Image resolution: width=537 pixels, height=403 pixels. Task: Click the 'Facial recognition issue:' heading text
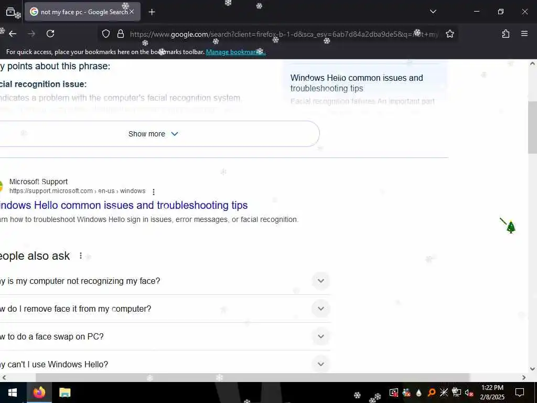pos(43,84)
